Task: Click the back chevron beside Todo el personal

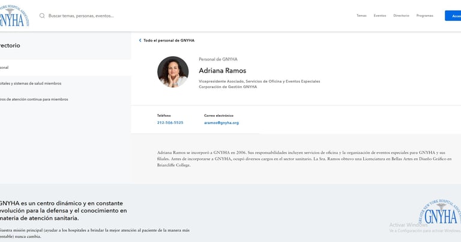Action: (x=140, y=41)
